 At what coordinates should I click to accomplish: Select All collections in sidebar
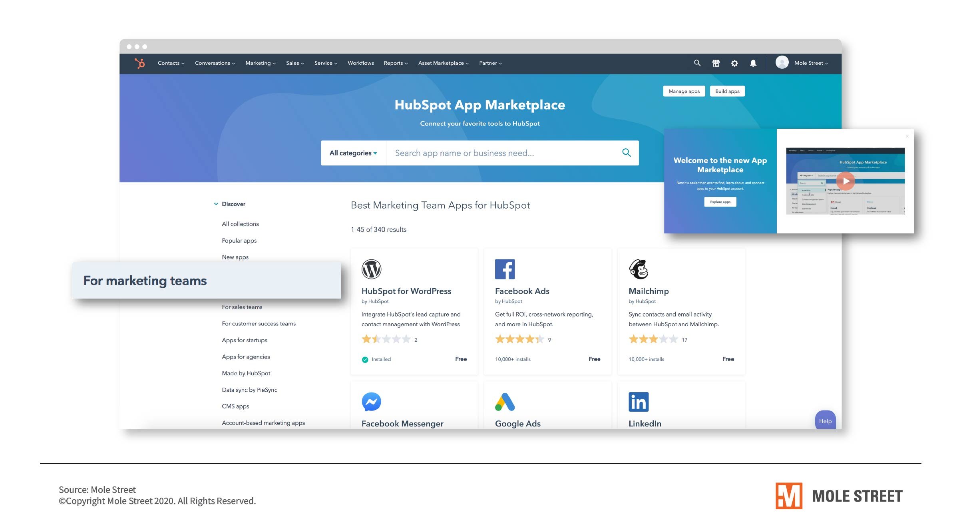coord(240,224)
